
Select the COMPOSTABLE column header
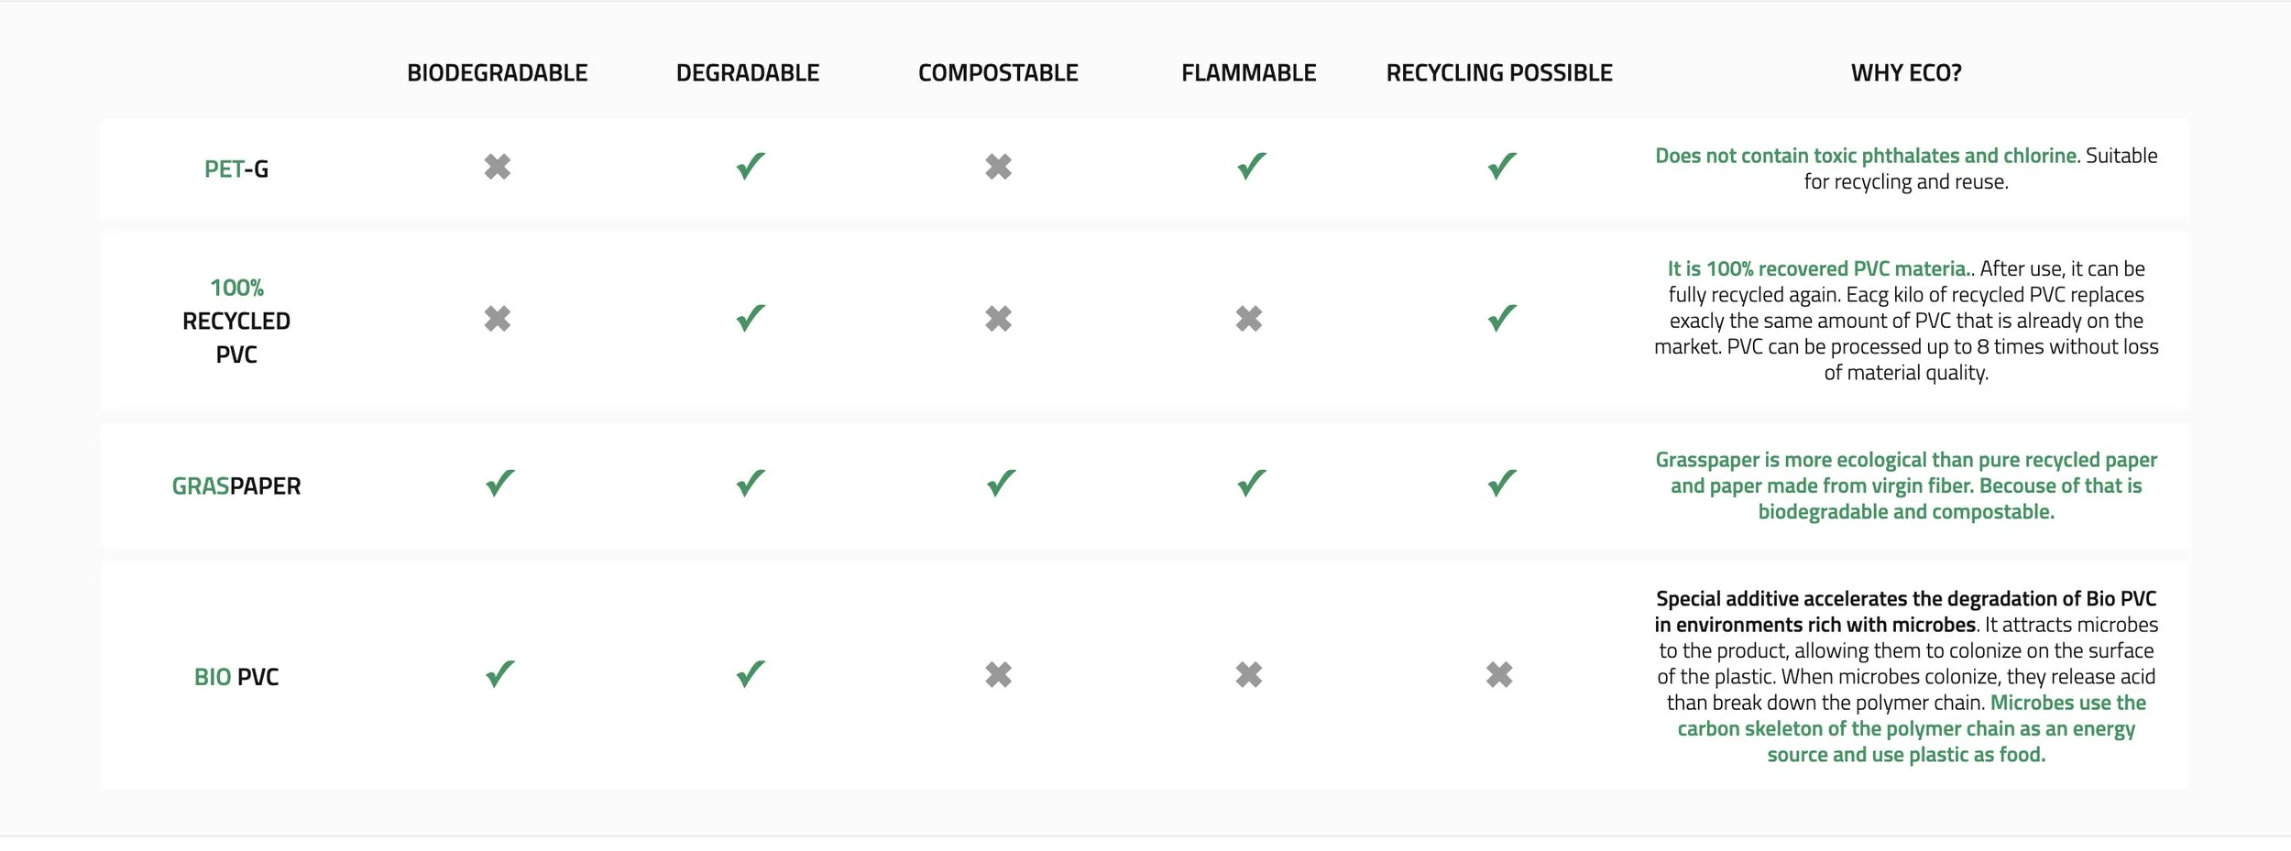point(998,73)
